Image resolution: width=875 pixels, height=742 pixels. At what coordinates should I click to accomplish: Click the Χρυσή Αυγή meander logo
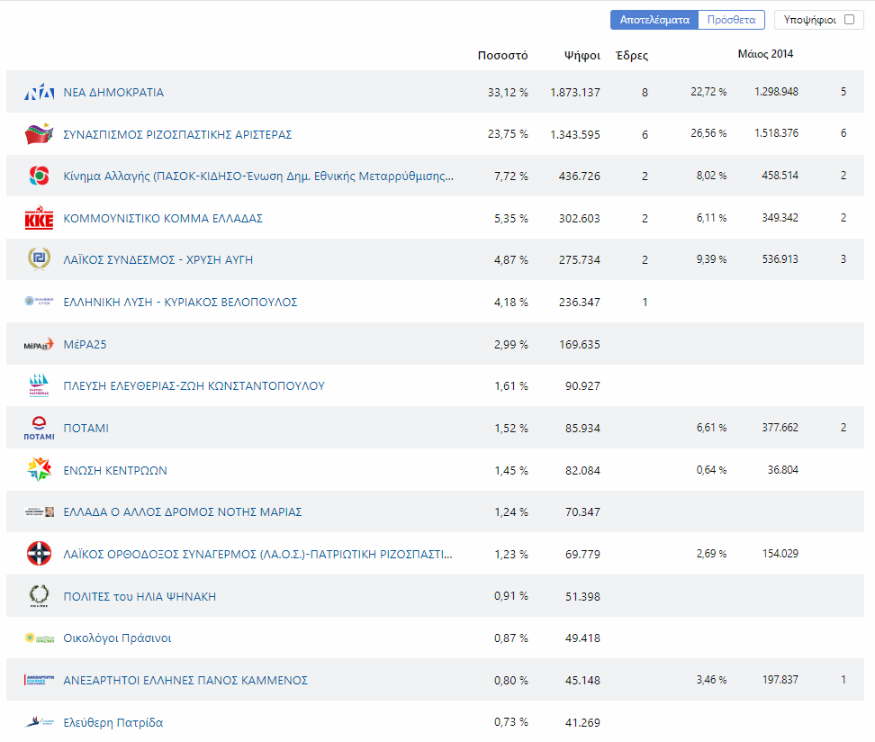coord(39,259)
